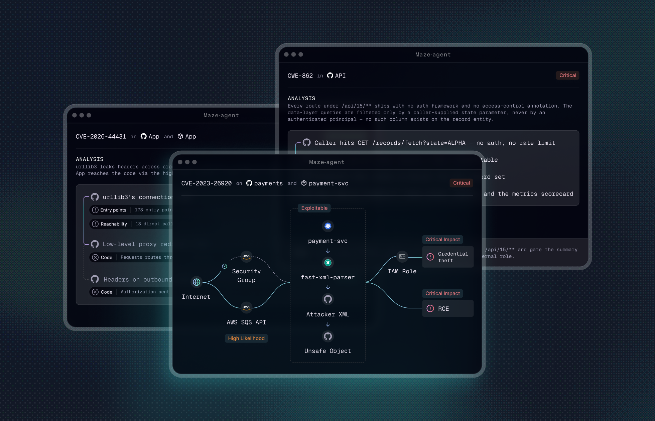Click the CVE-2023-26920 identifier
The width and height of the screenshot is (655, 421).
click(x=207, y=183)
